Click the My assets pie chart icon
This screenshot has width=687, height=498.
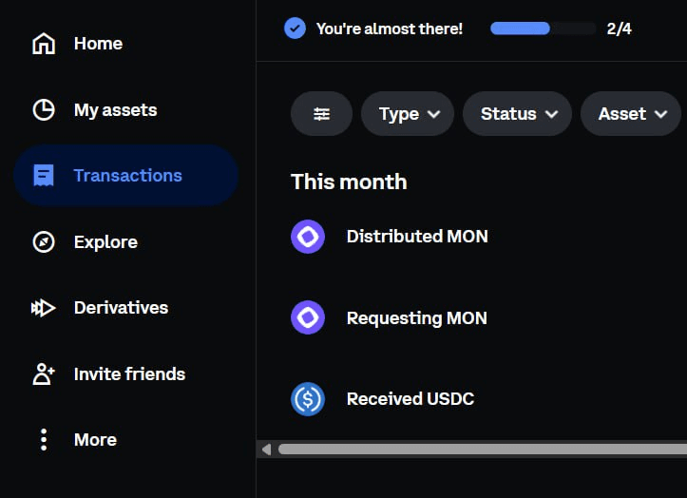coord(44,110)
